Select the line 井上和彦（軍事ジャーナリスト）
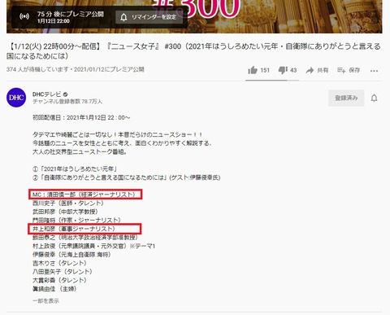Image resolution: width=390 pixels, height=315 pixels. [x=74, y=229]
